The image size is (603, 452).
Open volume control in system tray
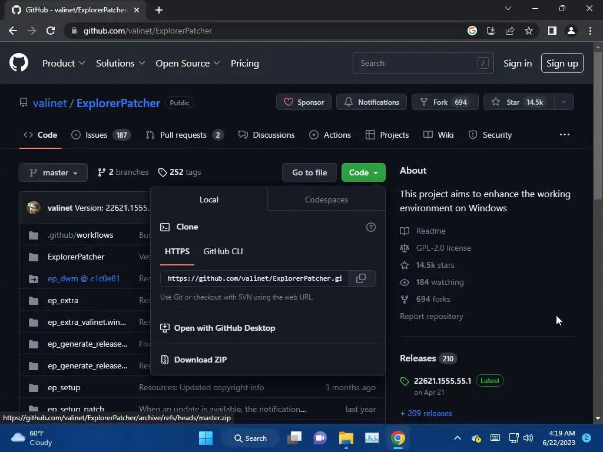(x=528, y=438)
